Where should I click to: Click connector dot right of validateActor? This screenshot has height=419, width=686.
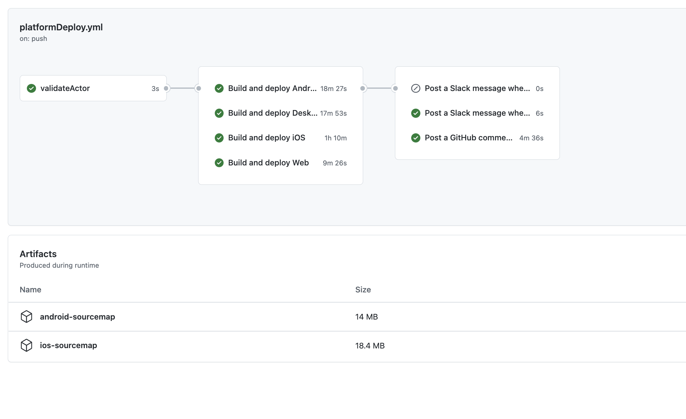[166, 88]
